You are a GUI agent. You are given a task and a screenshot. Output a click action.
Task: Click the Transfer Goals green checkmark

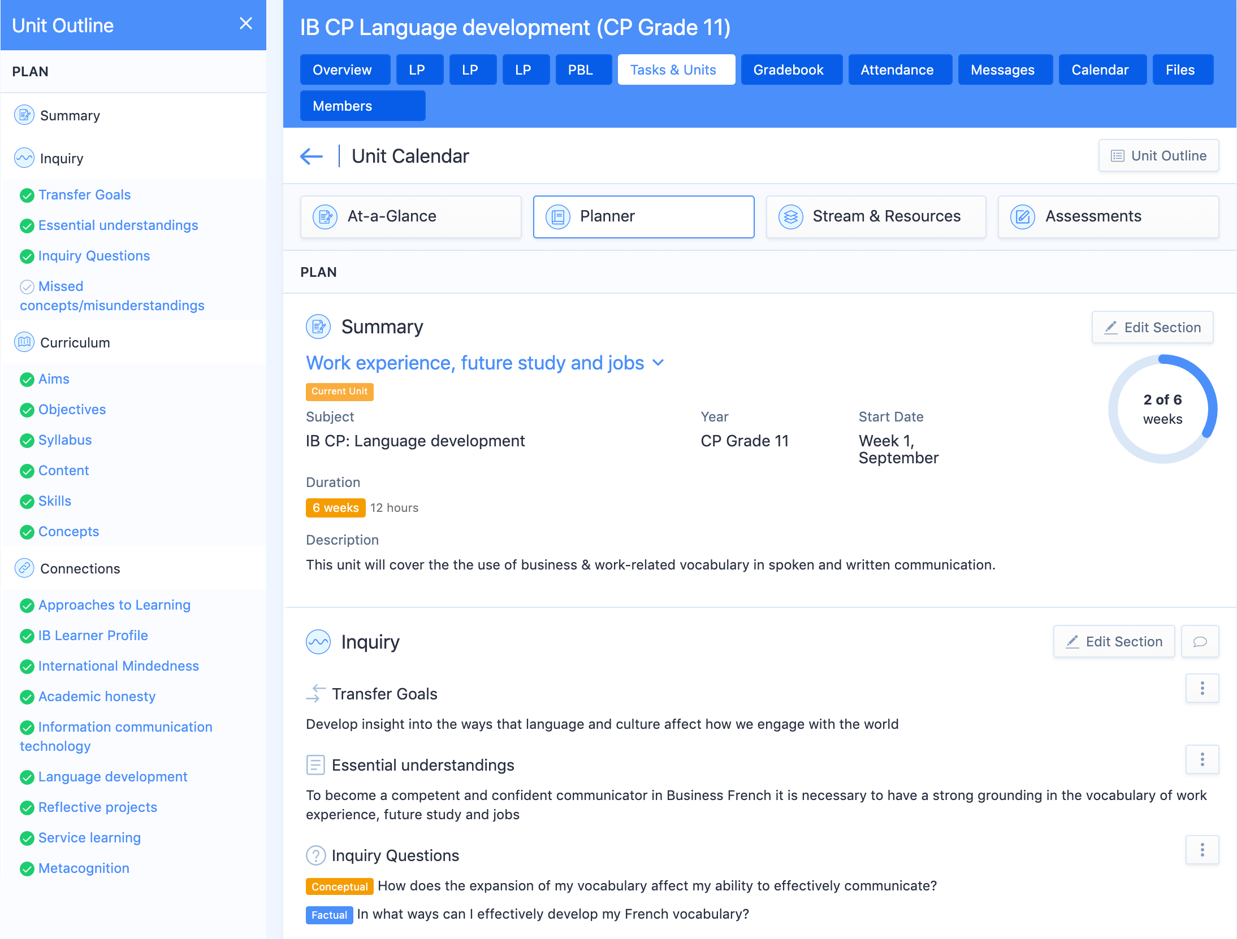click(27, 195)
